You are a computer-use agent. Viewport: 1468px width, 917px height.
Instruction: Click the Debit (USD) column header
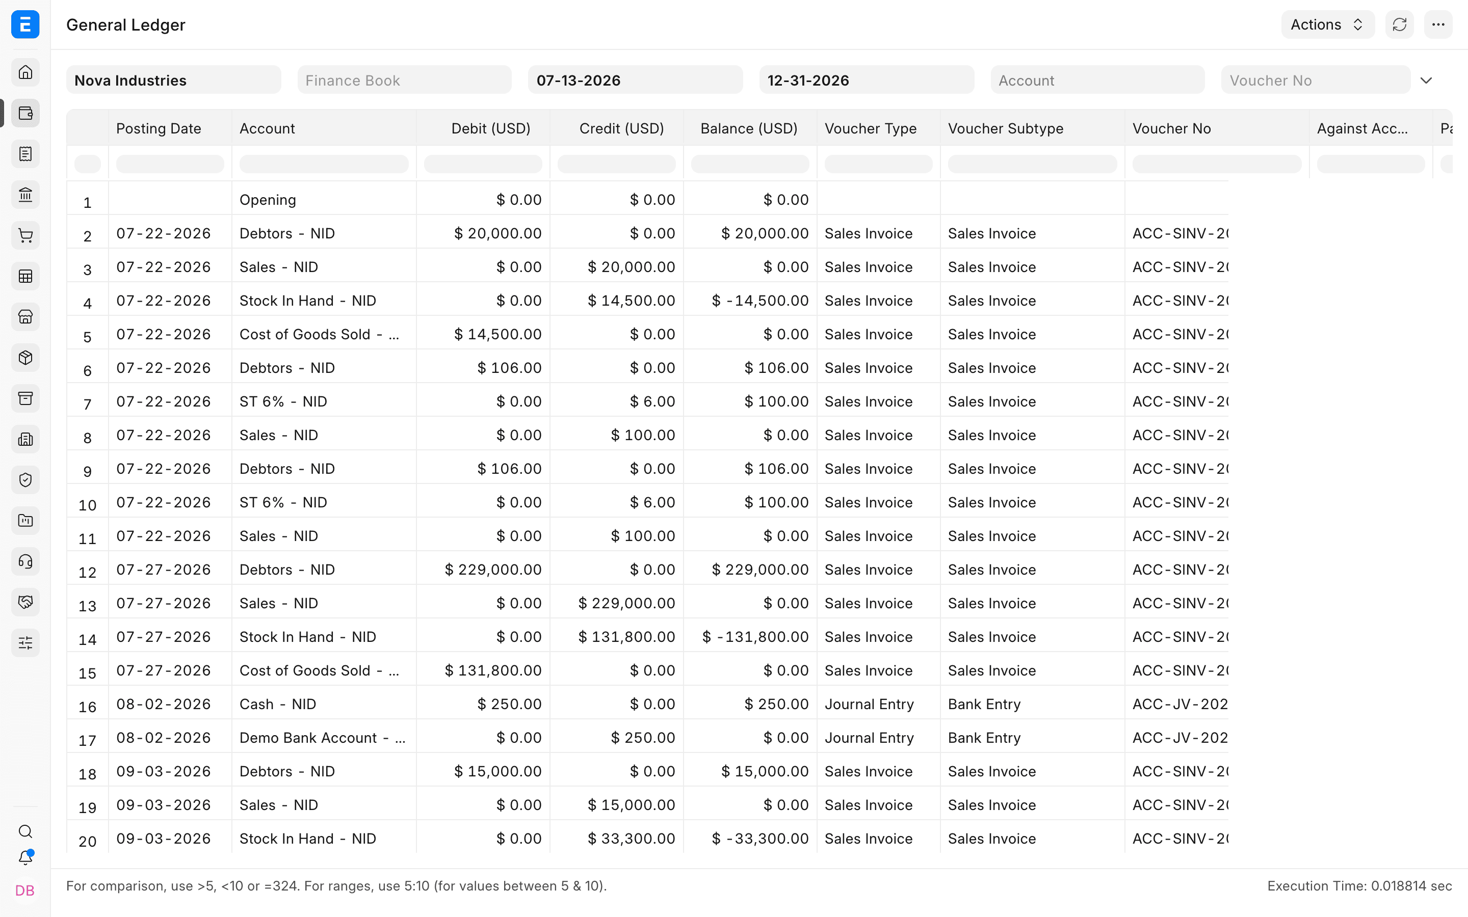point(483,128)
